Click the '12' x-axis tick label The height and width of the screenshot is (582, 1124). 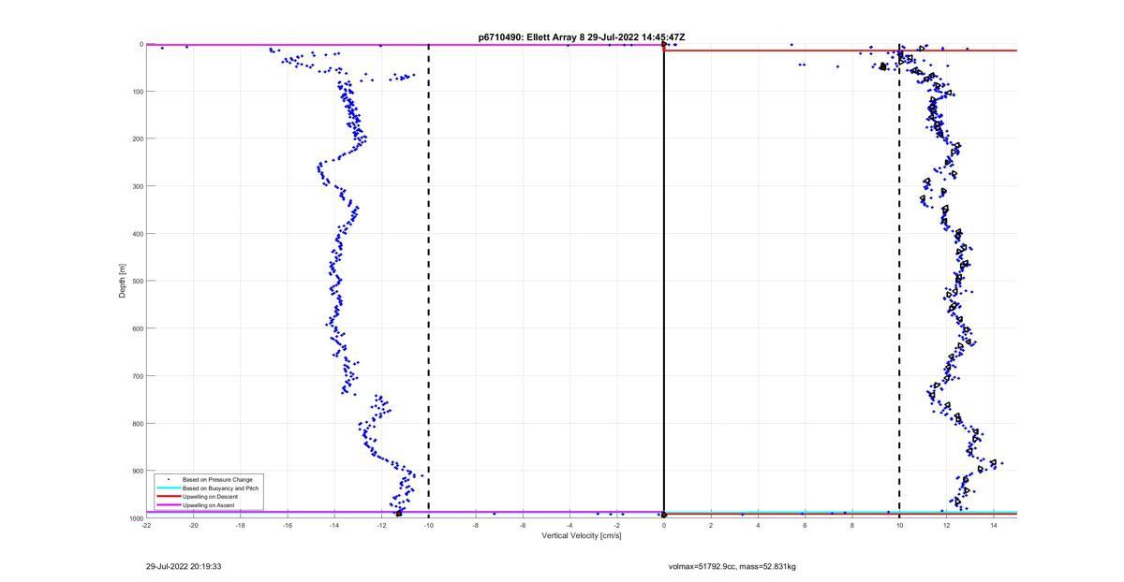(x=946, y=525)
